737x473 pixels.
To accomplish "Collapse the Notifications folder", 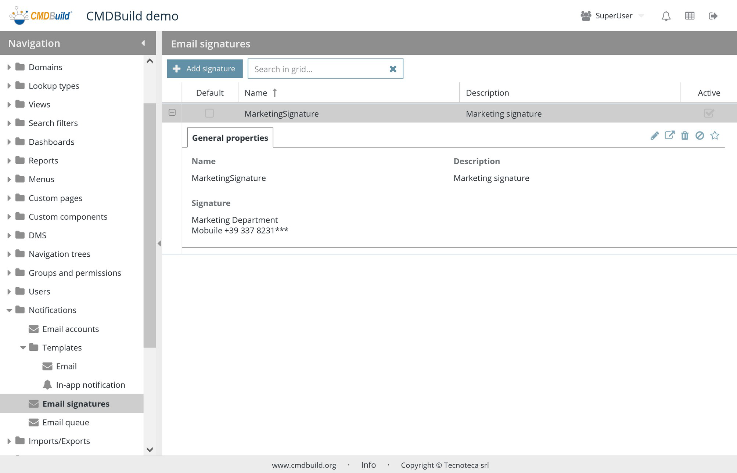I will point(9,310).
